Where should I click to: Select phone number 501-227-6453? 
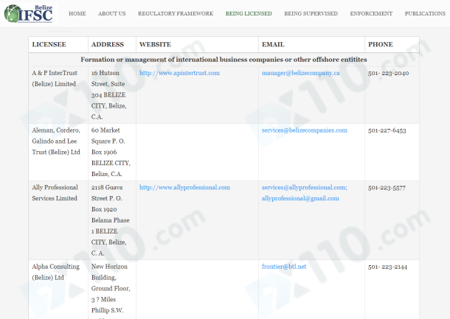pos(387,130)
